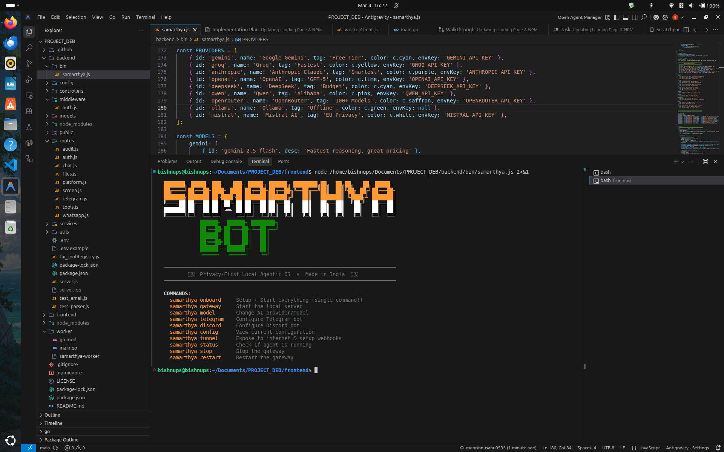
Task: Split the editor into two panes
Action: point(686,30)
